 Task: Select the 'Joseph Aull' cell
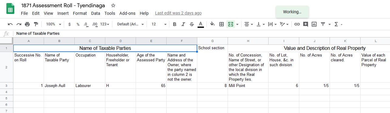coord(59,86)
